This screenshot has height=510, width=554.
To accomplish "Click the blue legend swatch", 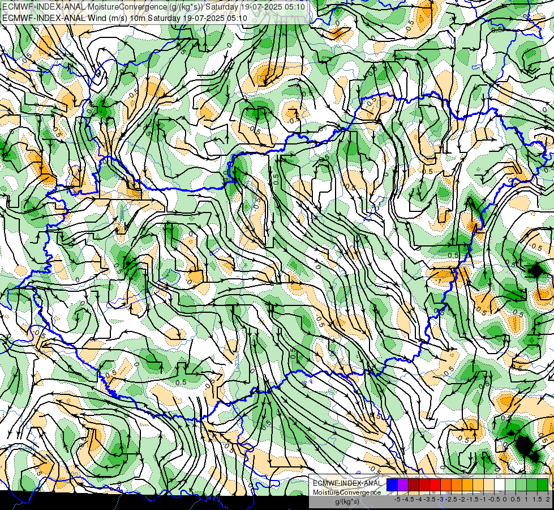I will (392, 484).
